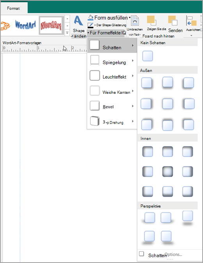Expand the Ausrichten dropdown arrow
This screenshot has width=203, height=263.
pos(191,36)
